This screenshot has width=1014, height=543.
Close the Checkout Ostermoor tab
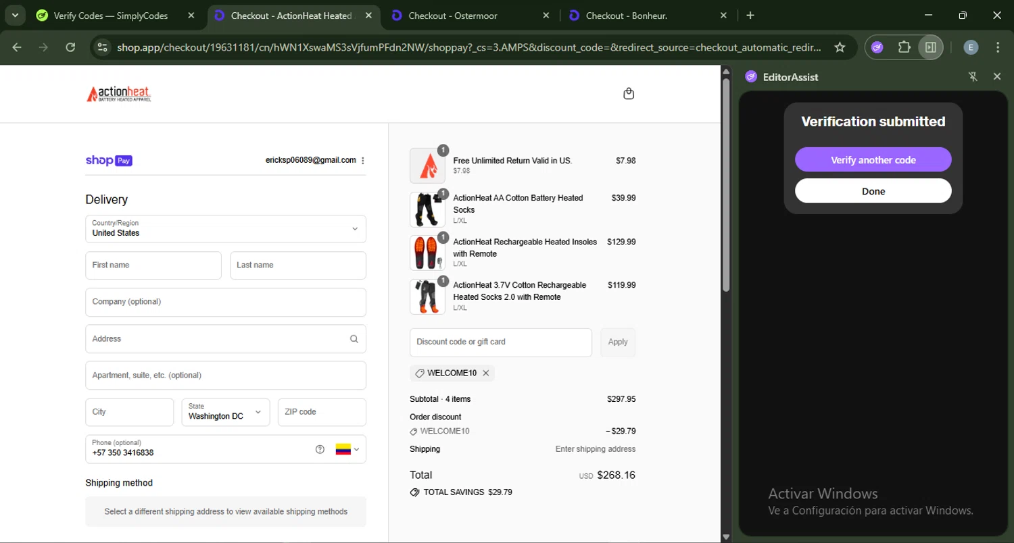coord(546,16)
